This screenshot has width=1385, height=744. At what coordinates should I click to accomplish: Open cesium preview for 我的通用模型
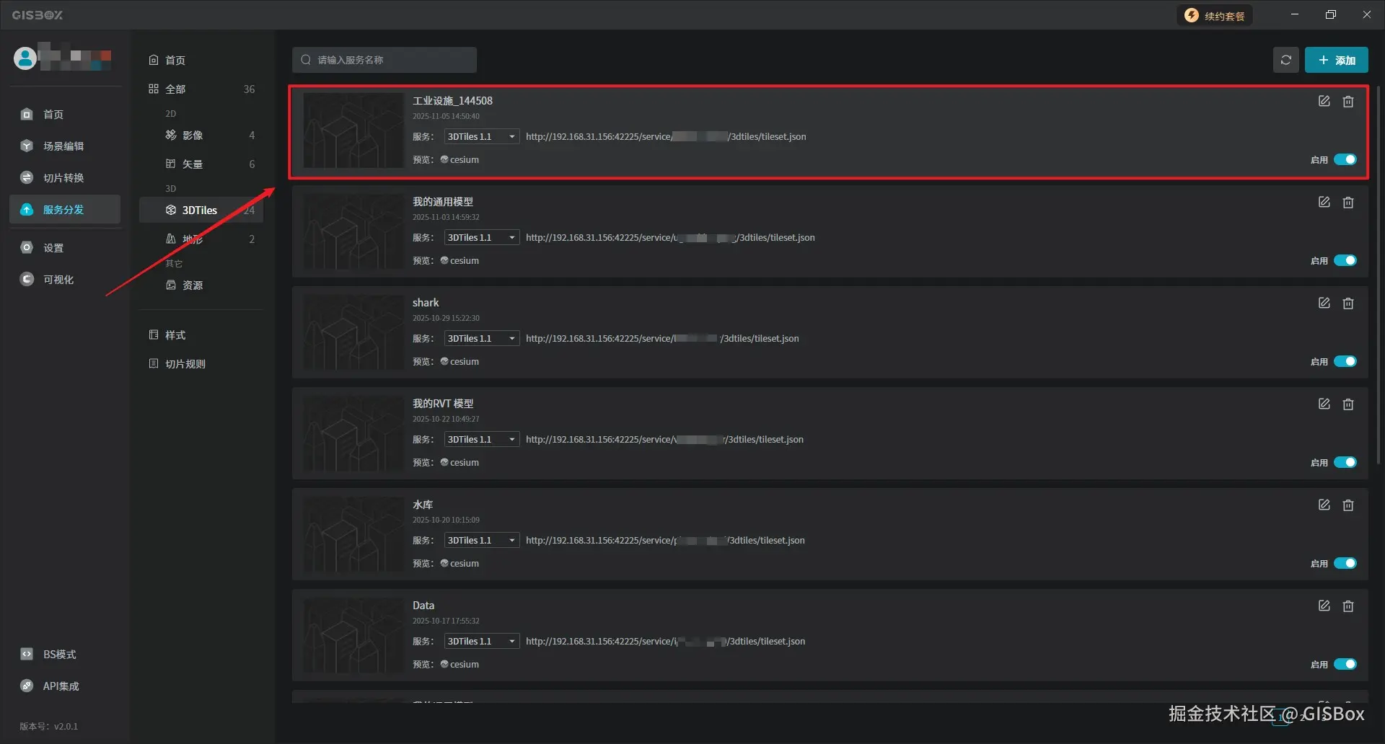coord(460,261)
